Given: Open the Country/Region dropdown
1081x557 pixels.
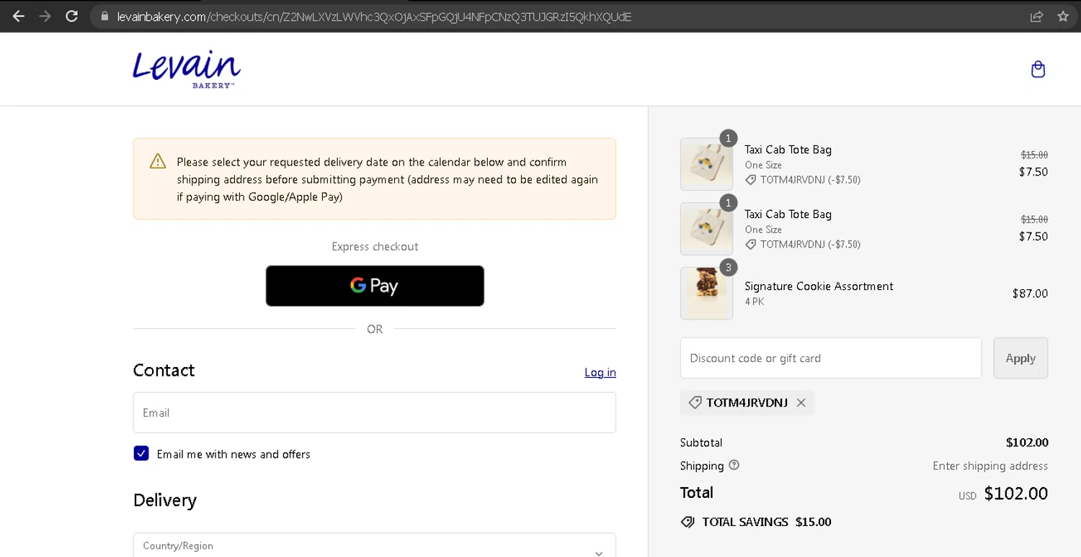Looking at the screenshot, I should click(x=375, y=545).
